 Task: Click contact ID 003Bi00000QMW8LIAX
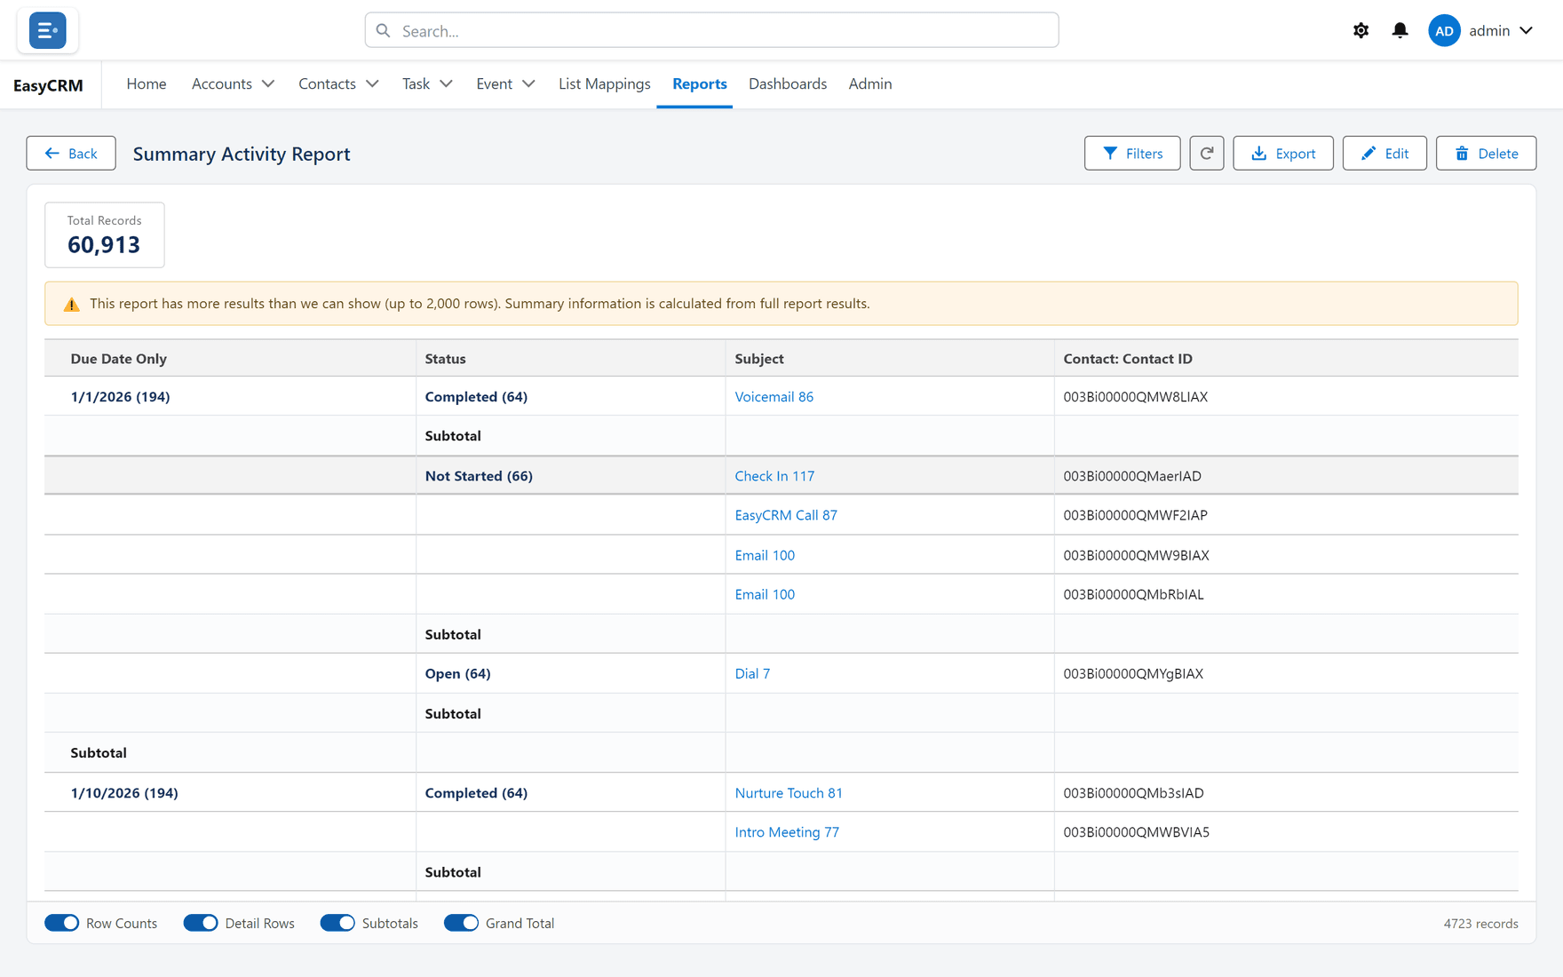(1136, 397)
